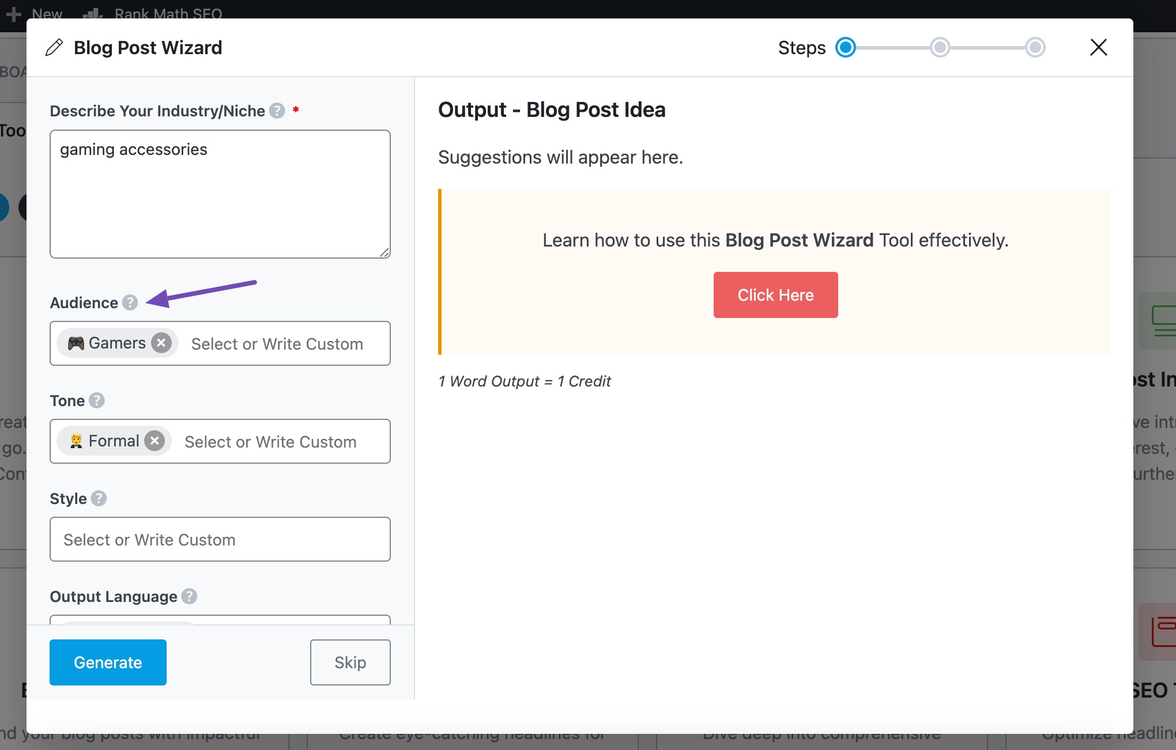
Task: Click the Gamers tag label
Action: pyautogui.click(x=117, y=343)
